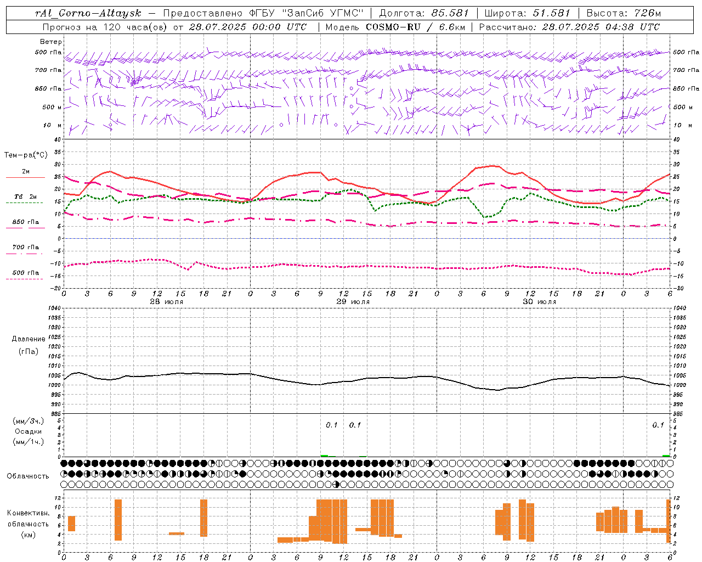Screen dimensions: 702x562
Task: Click the '30 июля' date label
Action: click(539, 302)
